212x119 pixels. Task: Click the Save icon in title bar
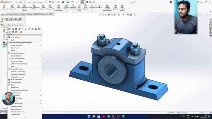pos(63,2)
